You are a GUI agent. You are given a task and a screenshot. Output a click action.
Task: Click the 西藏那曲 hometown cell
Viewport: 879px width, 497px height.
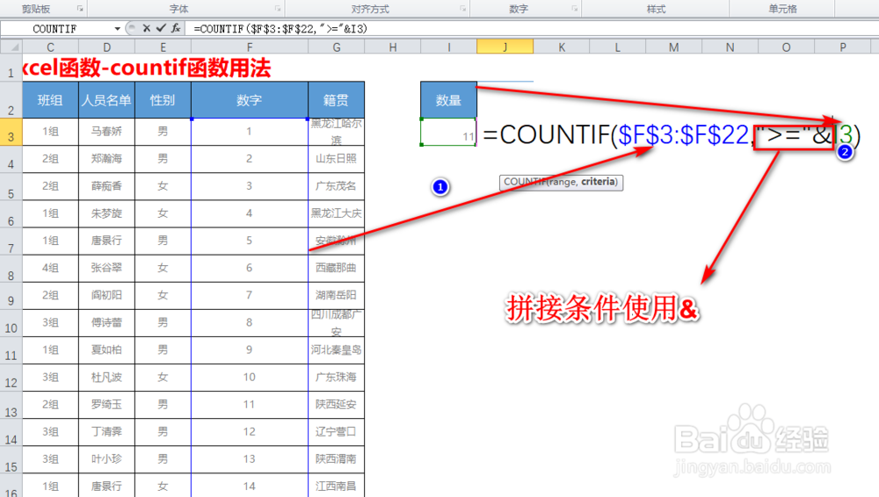pos(337,269)
